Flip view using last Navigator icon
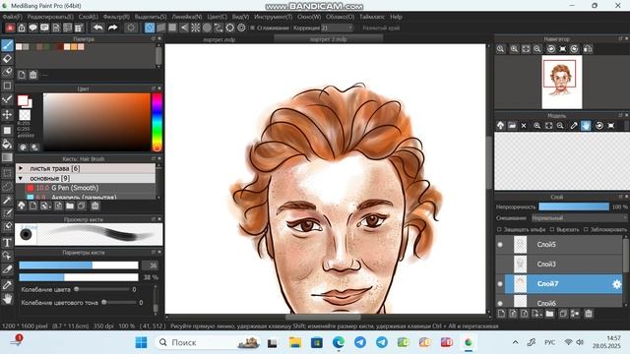 (x=588, y=49)
